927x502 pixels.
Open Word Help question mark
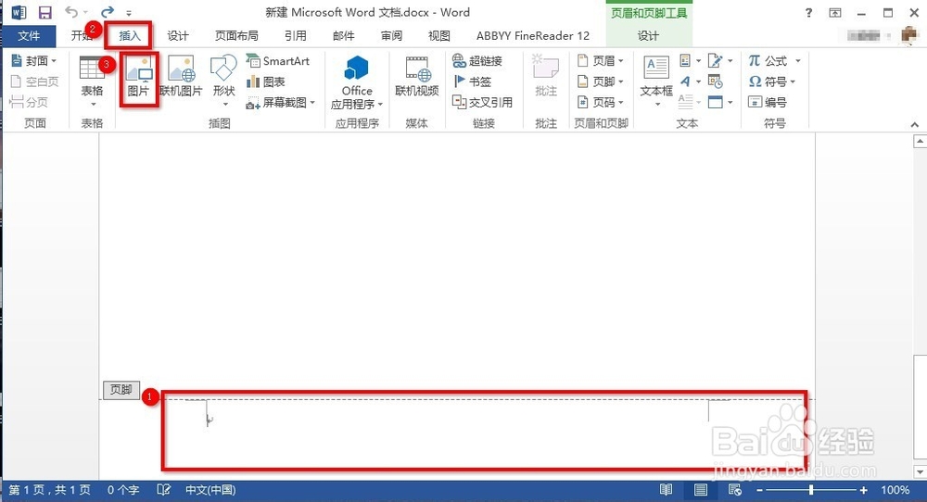[x=808, y=12]
